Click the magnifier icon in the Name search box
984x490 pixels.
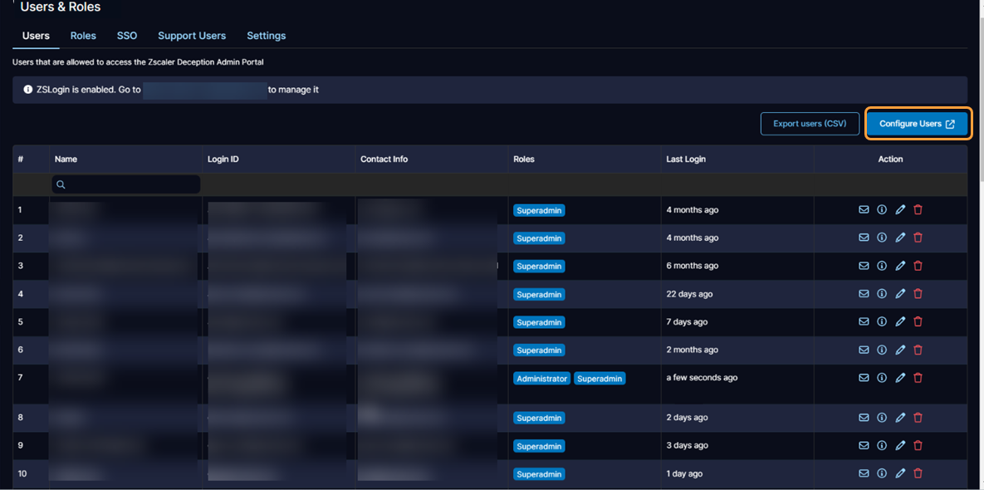(61, 184)
